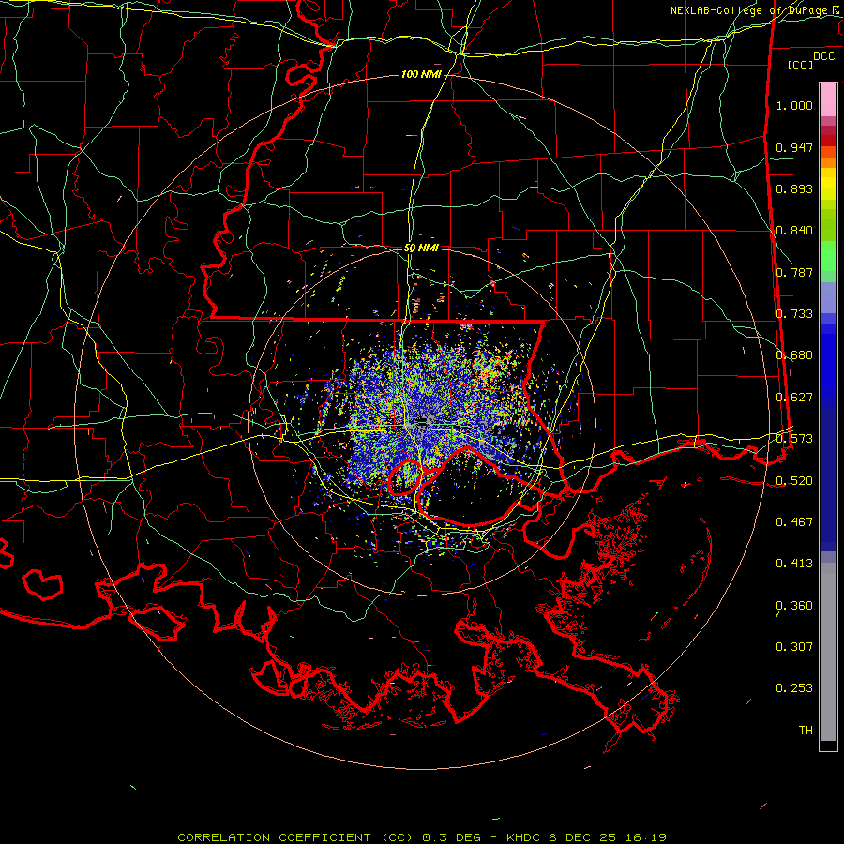Select the 0.307 legend value
This screenshot has height=844, width=844.
click(x=794, y=647)
